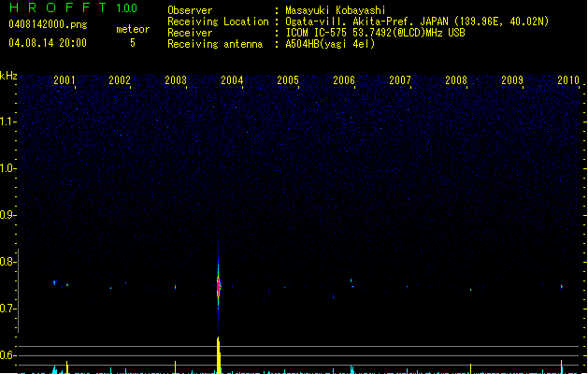Click the small echo near 2003

tap(175, 287)
